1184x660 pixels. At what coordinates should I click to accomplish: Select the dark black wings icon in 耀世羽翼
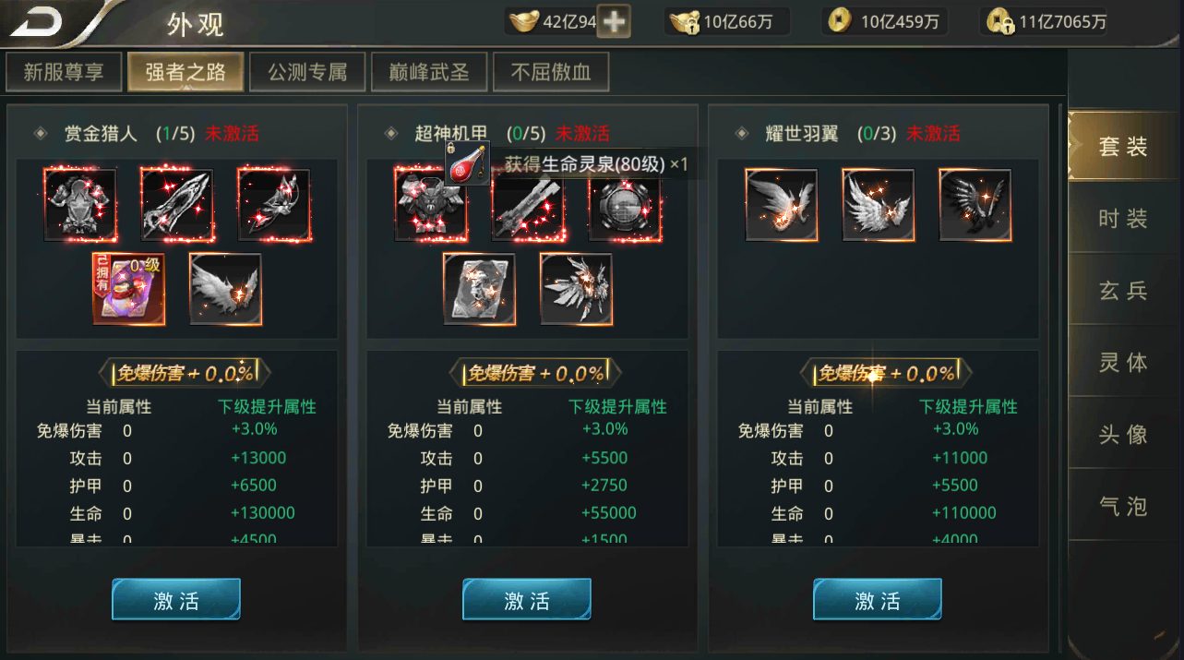pos(975,205)
